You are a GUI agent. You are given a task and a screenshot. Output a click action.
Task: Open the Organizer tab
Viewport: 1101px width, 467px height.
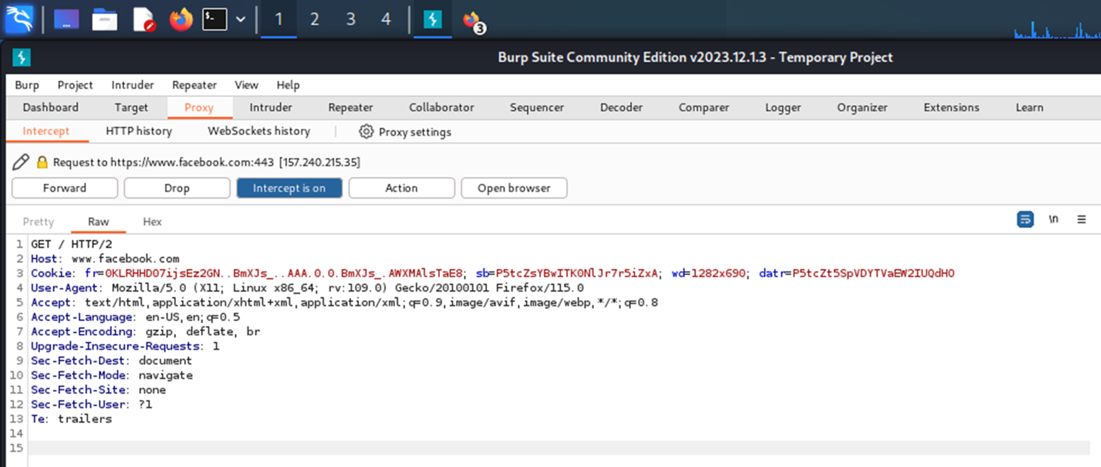click(x=862, y=108)
